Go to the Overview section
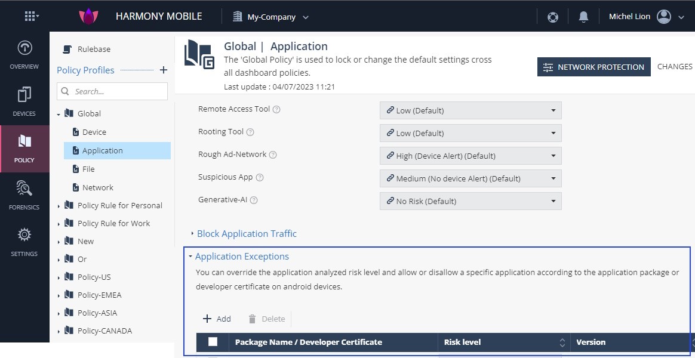The width and height of the screenshot is (695, 358). 24,55
